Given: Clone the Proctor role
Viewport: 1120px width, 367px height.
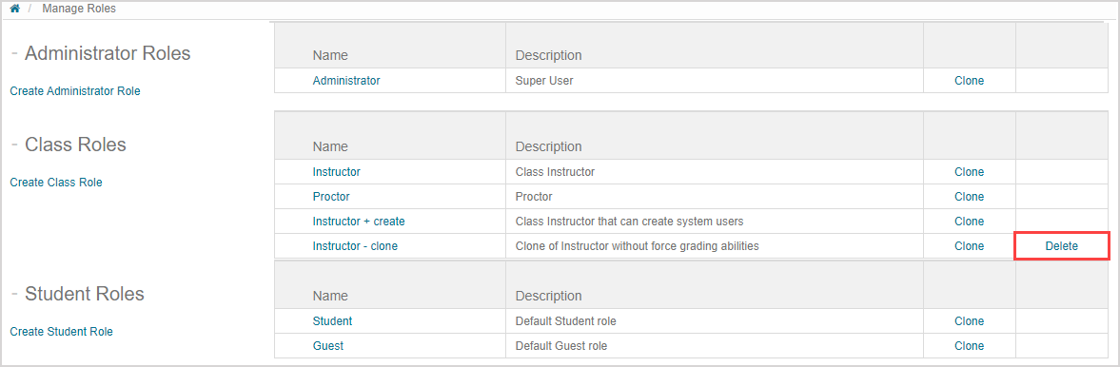Looking at the screenshot, I should pos(969,197).
